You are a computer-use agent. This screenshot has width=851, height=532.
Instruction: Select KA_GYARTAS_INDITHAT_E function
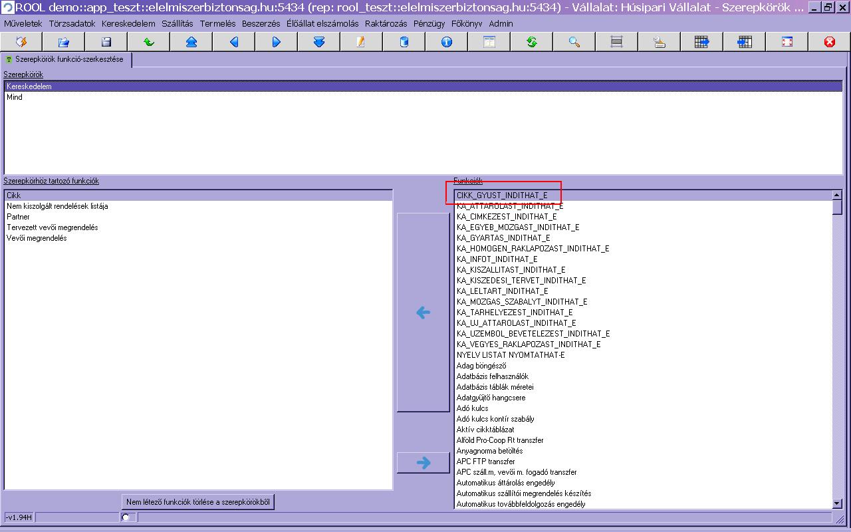click(x=644, y=238)
